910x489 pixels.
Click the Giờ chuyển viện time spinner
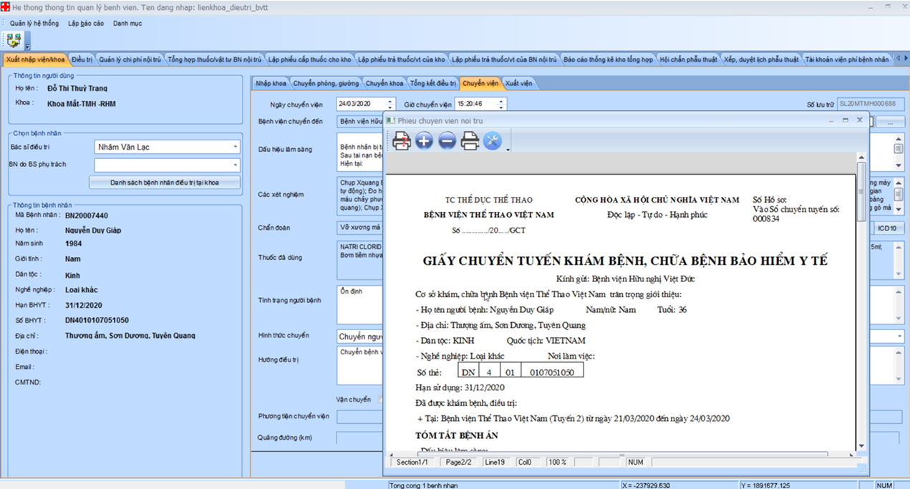[x=502, y=104]
